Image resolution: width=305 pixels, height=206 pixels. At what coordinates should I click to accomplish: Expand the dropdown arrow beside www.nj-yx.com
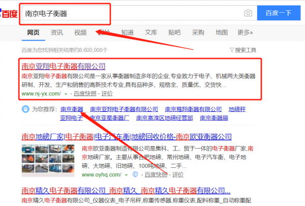(66, 94)
